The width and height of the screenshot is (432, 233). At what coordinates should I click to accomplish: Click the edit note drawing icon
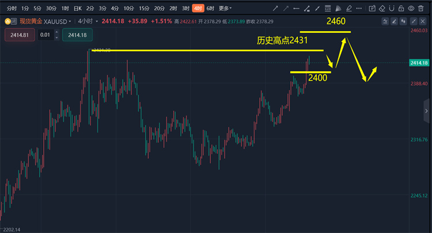(372, 9)
